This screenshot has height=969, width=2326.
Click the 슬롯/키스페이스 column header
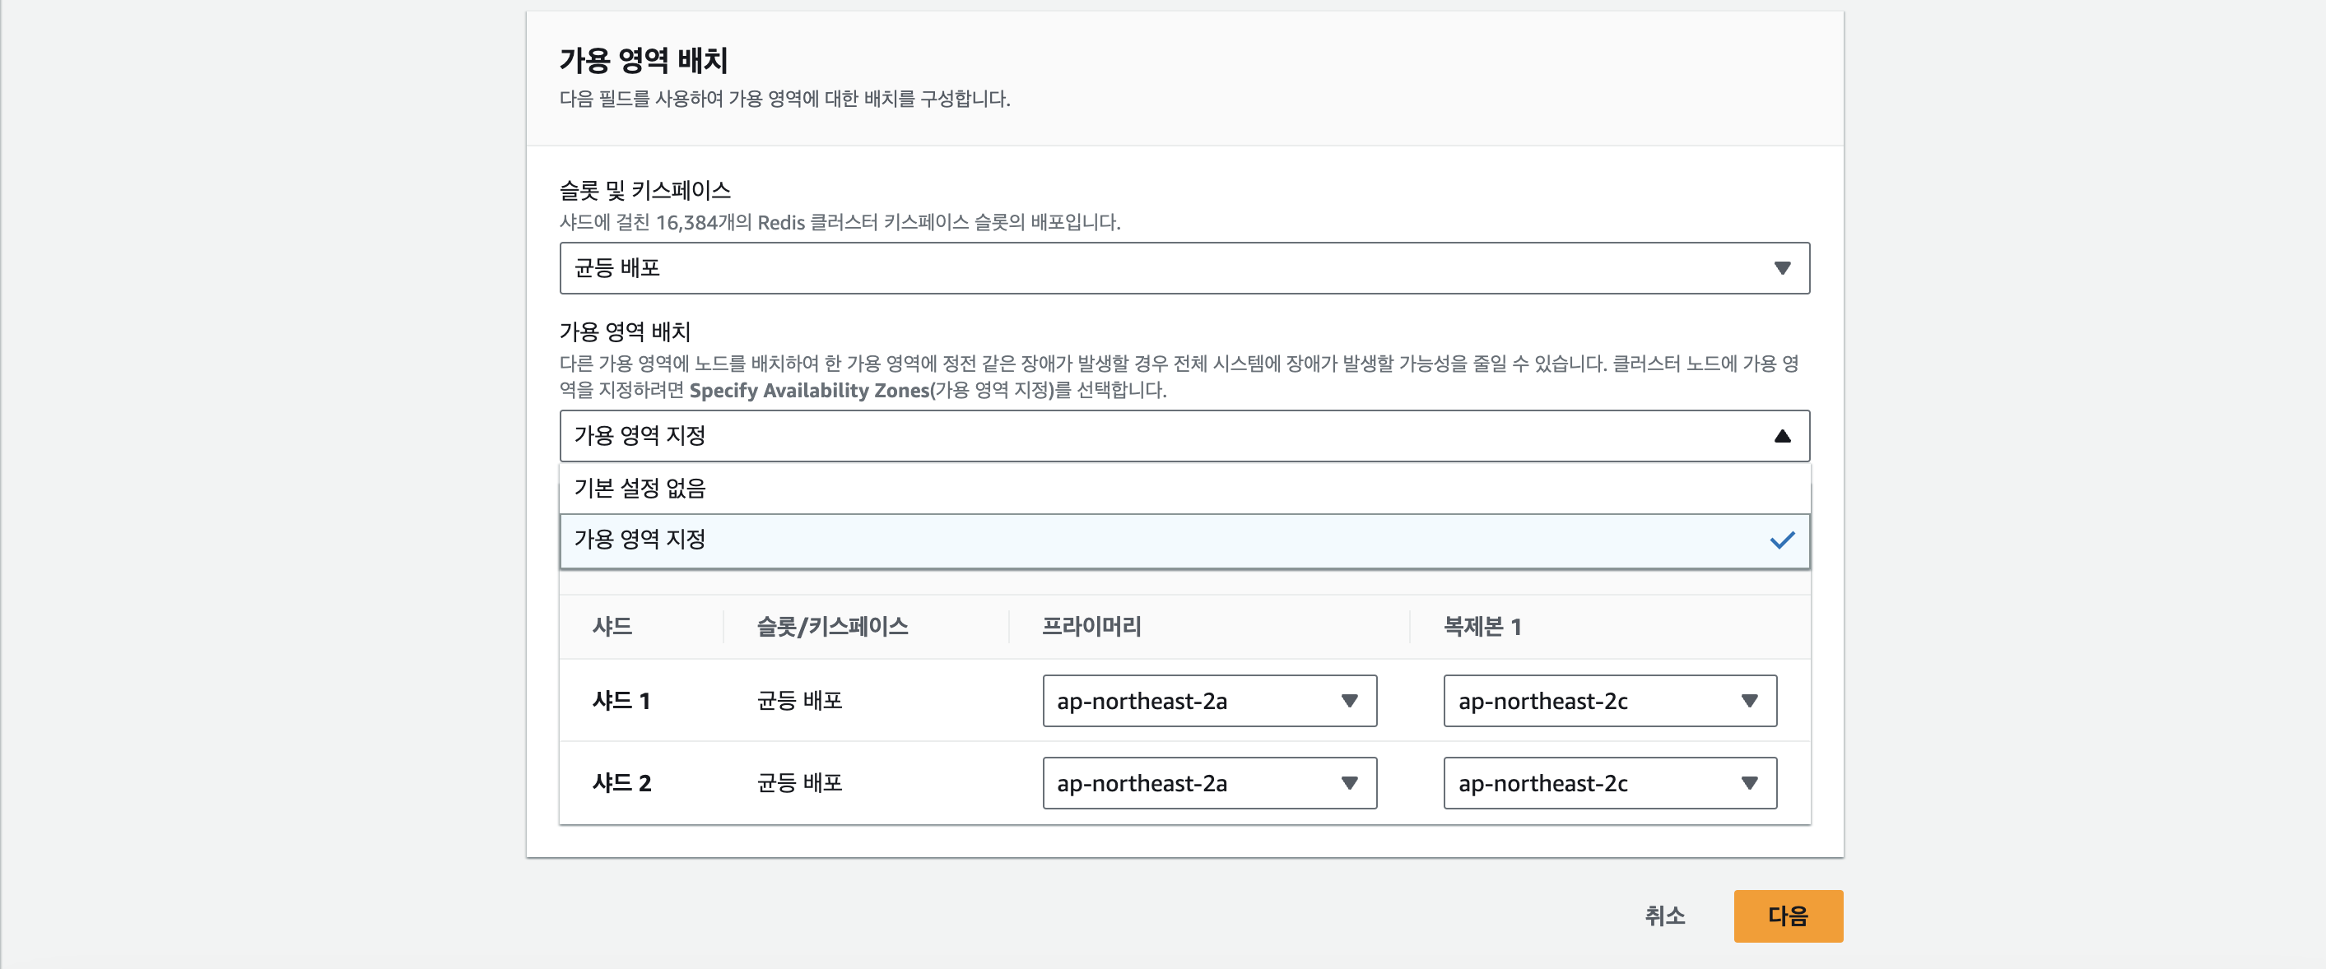tap(831, 626)
